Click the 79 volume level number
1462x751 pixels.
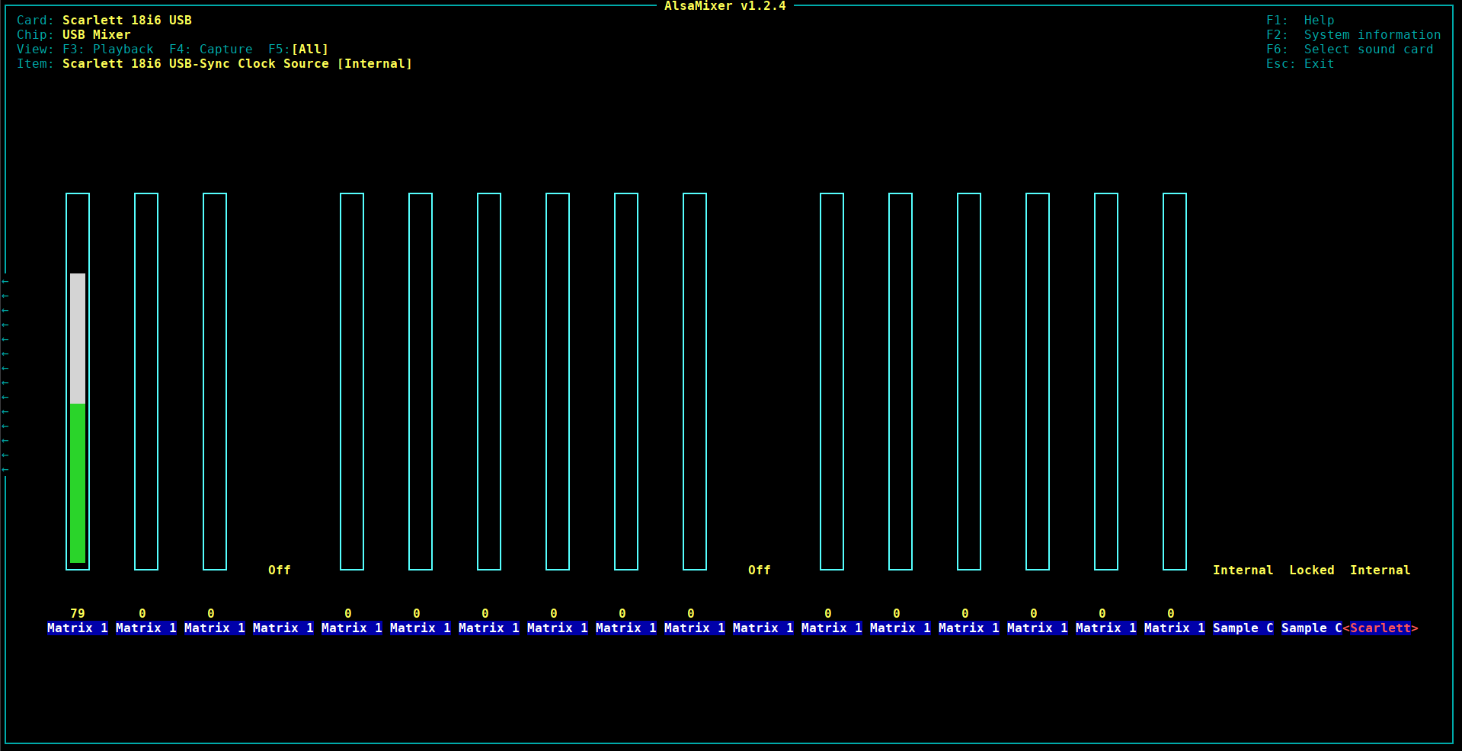(x=78, y=614)
